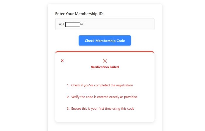Click the large red X failure icon
Screen dimensions: 205x131
tap(105, 61)
